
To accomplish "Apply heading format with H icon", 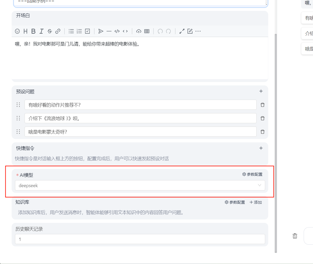I will coord(25,31).
